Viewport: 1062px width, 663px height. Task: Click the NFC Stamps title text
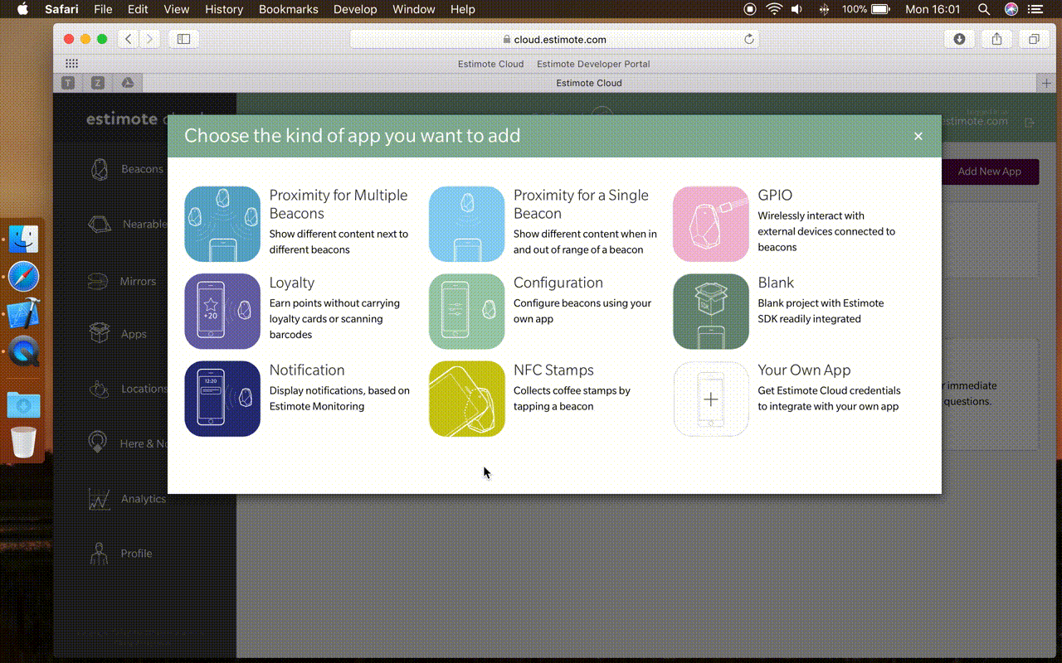point(553,370)
